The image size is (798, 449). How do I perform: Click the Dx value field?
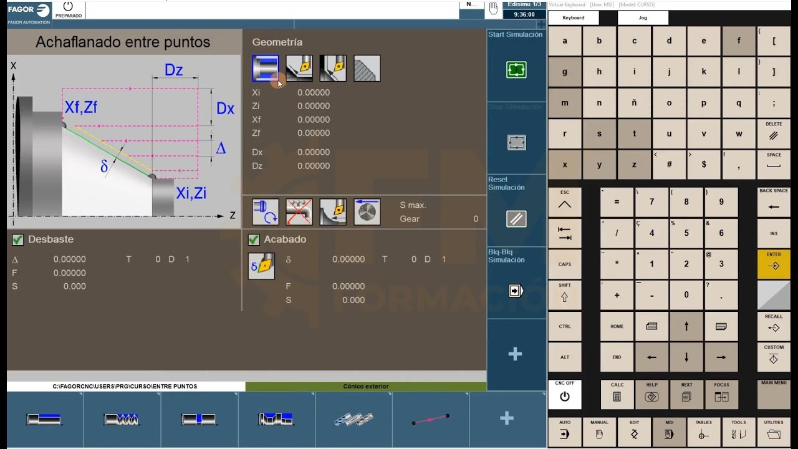click(x=314, y=152)
